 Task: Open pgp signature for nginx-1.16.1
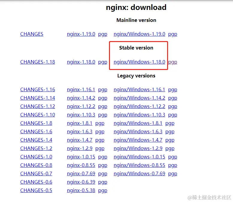pyautogui.click(x=103, y=90)
